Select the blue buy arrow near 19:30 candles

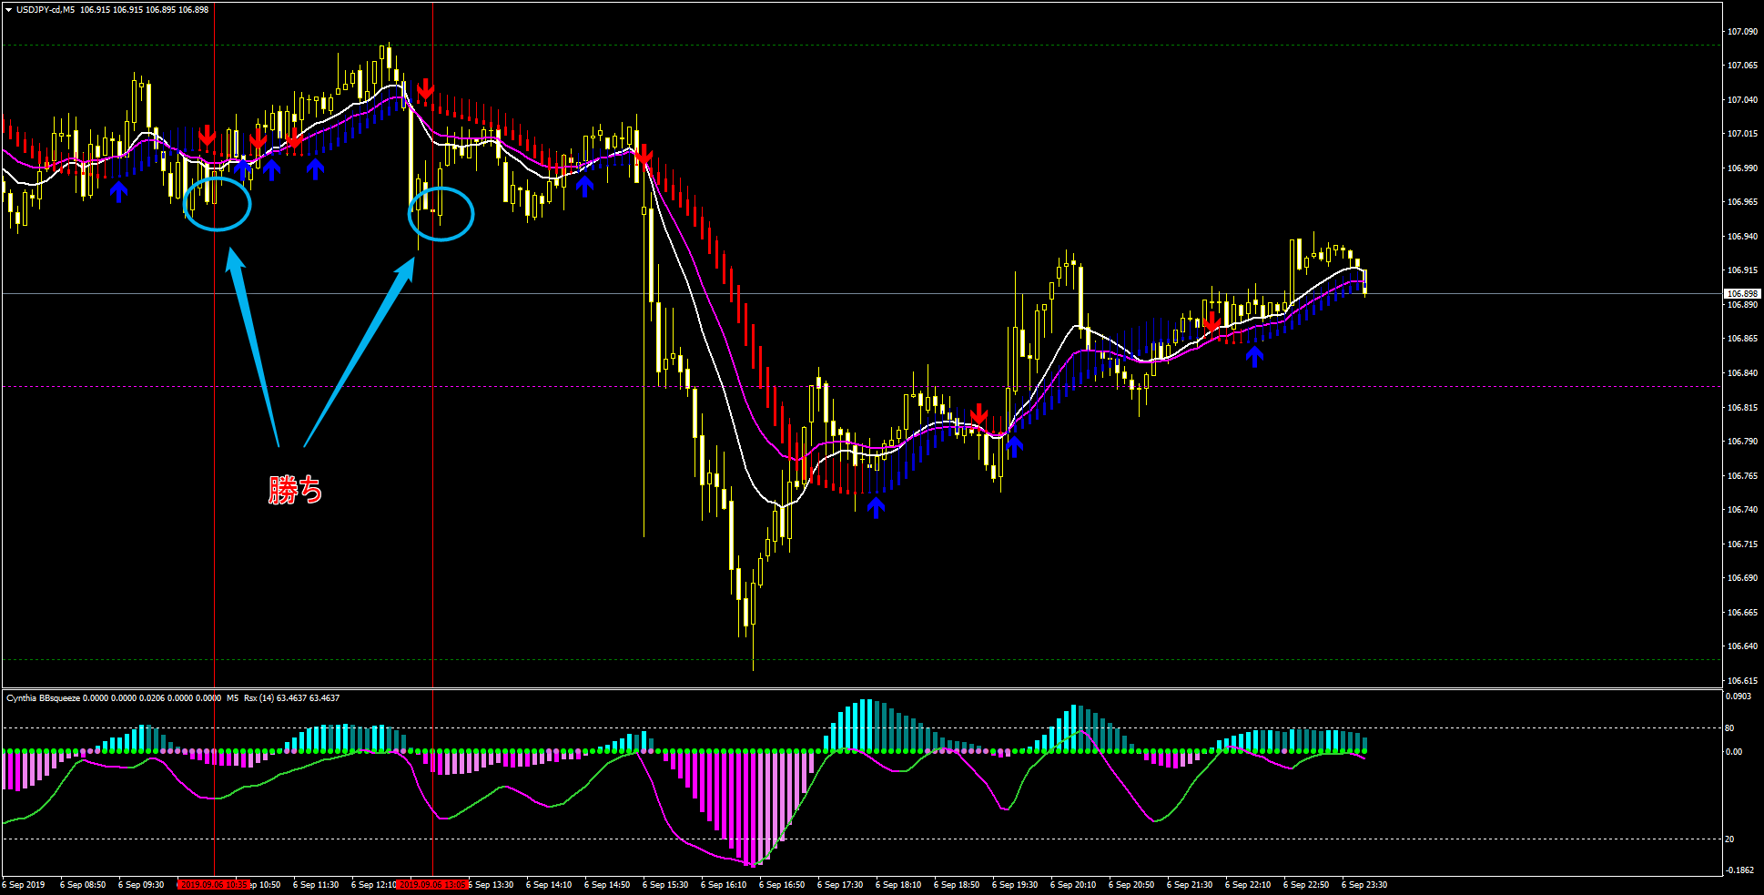coord(1014,446)
